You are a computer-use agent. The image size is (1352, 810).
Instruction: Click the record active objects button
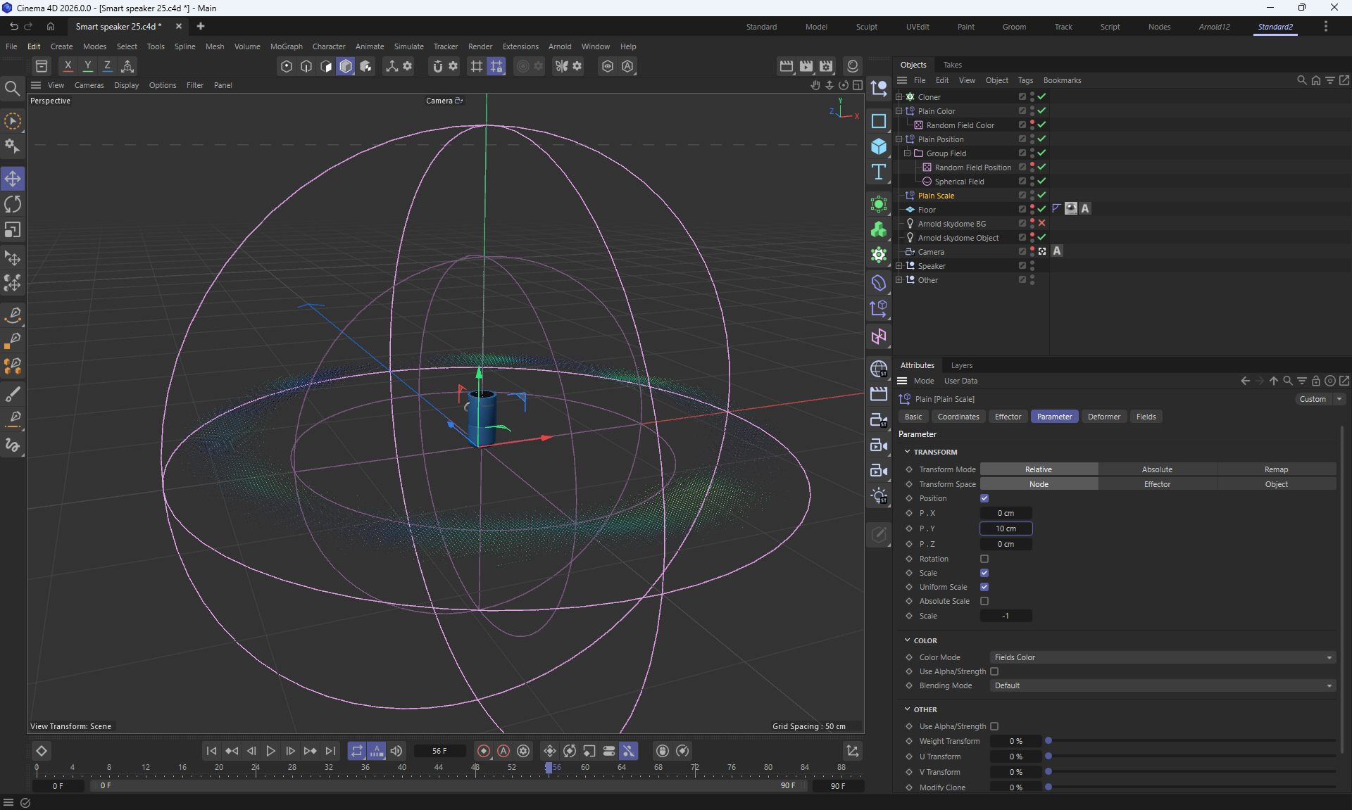click(x=483, y=751)
